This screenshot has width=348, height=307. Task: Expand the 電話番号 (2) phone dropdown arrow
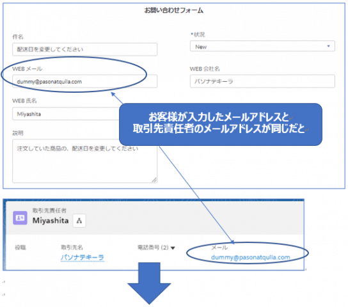coord(173,248)
